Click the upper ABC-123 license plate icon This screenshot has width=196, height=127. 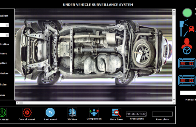pos(187,63)
